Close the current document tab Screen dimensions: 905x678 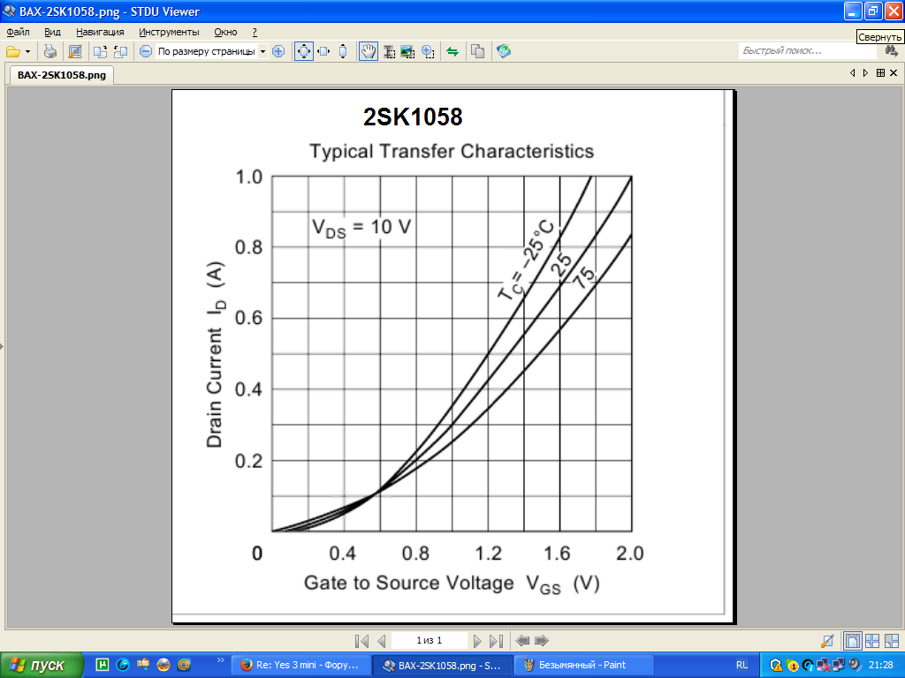pos(894,73)
